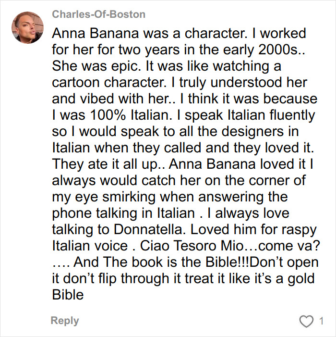Click the like count next to heart
This screenshot has width=336, height=337.
[321, 321]
